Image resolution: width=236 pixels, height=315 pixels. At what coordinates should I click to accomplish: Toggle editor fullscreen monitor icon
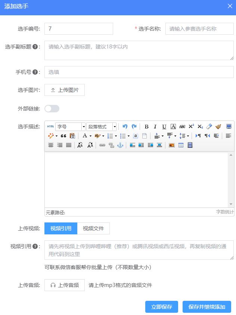point(229,127)
